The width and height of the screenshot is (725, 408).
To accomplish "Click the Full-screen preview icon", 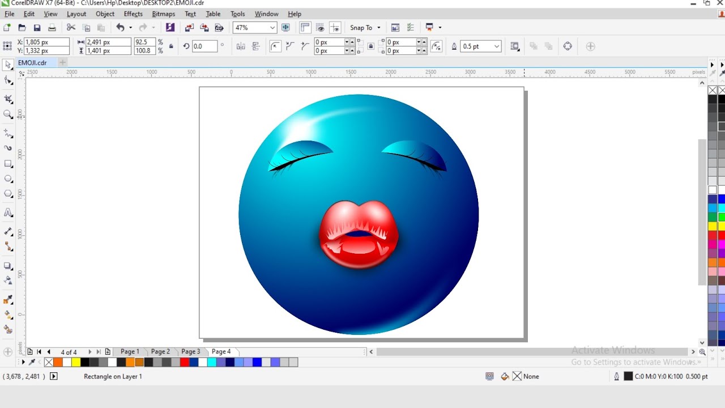I will [x=285, y=27].
